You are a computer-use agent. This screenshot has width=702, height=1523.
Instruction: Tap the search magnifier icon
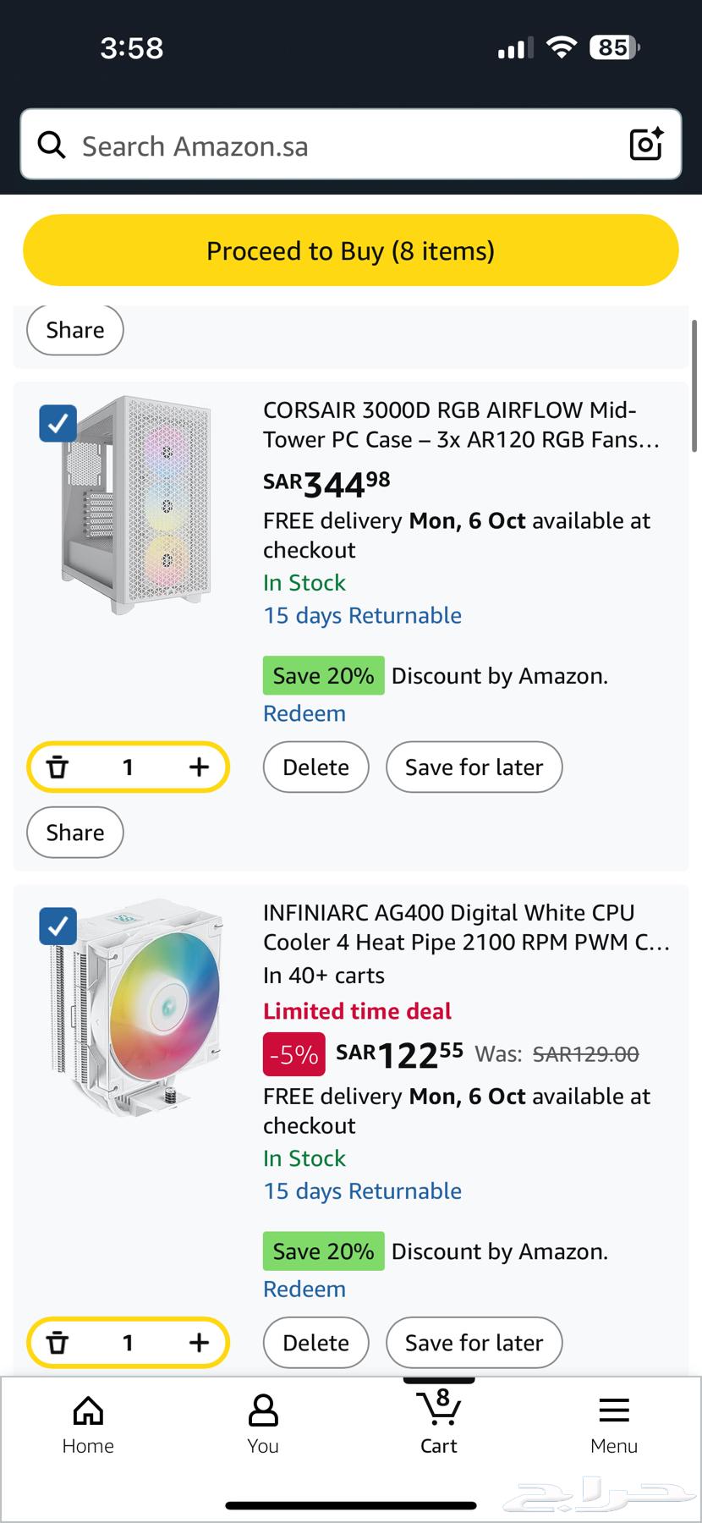(51, 145)
